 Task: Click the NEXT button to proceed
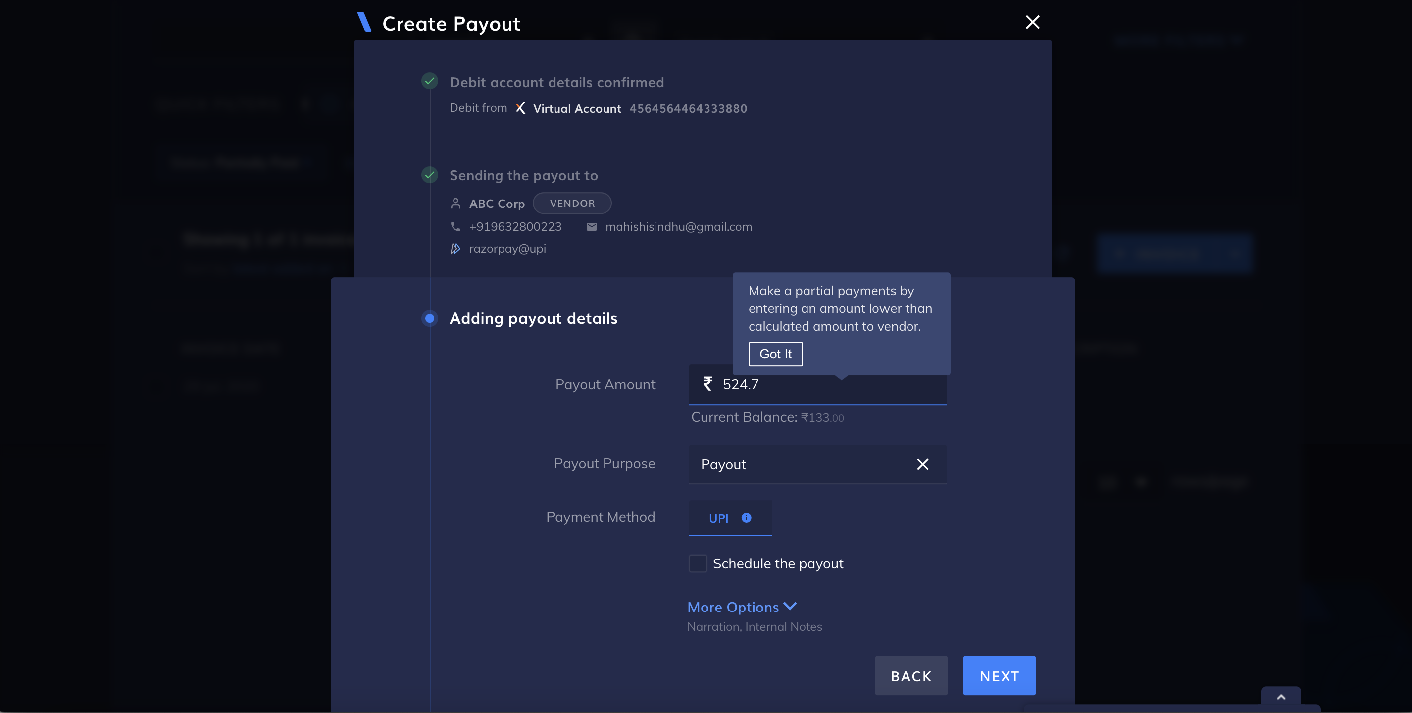(998, 675)
